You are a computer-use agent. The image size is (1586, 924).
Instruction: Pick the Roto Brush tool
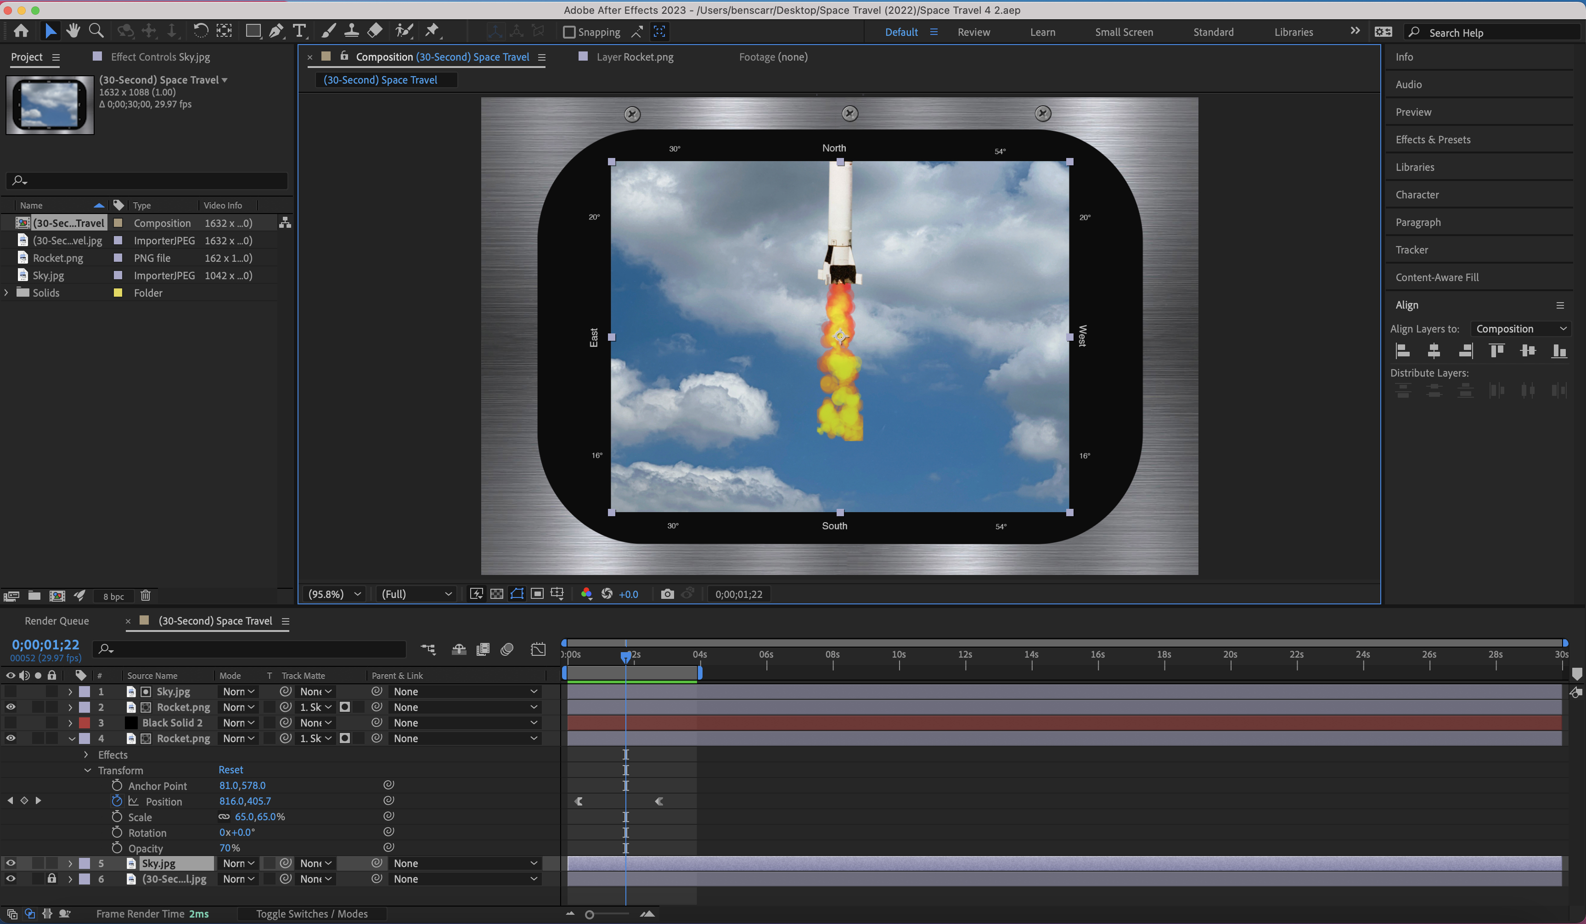point(405,30)
